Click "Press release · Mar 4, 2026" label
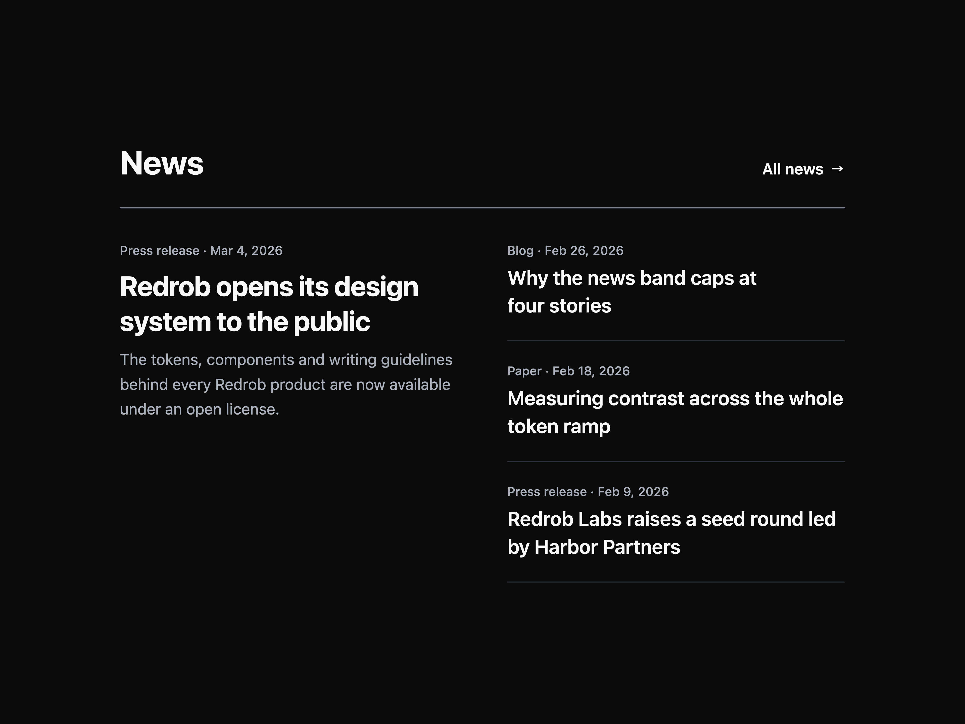Image resolution: width=965 pixels, height=724 pixels. [201, 250]
